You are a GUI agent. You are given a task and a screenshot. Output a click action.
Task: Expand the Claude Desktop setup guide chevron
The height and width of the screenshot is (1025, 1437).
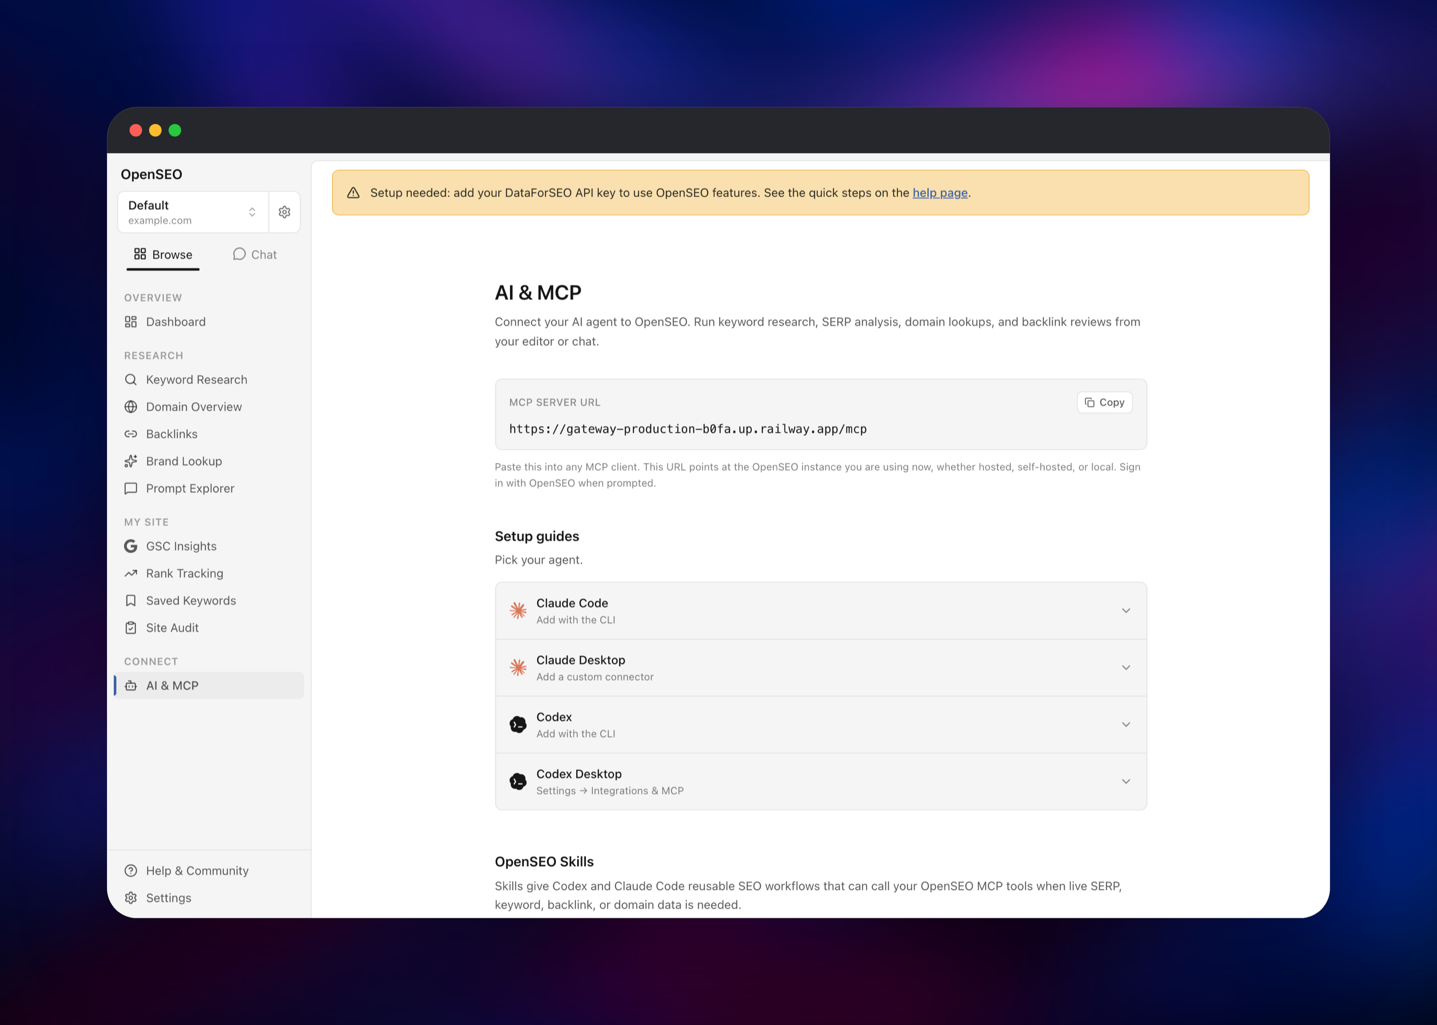click(x=1125, y=668)
